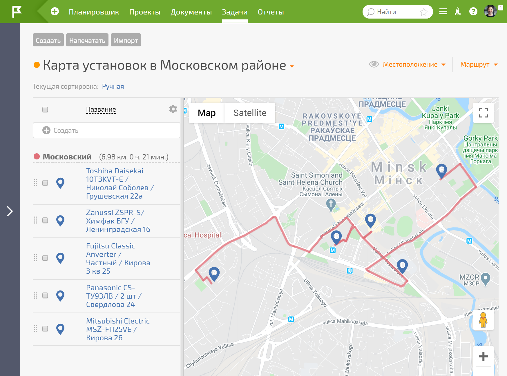This screenshot has height=376, width=507.
Task: Go to the Проекты menu
Action: [x=145, y=12]
